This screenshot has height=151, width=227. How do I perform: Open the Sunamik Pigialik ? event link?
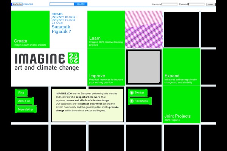61,29
